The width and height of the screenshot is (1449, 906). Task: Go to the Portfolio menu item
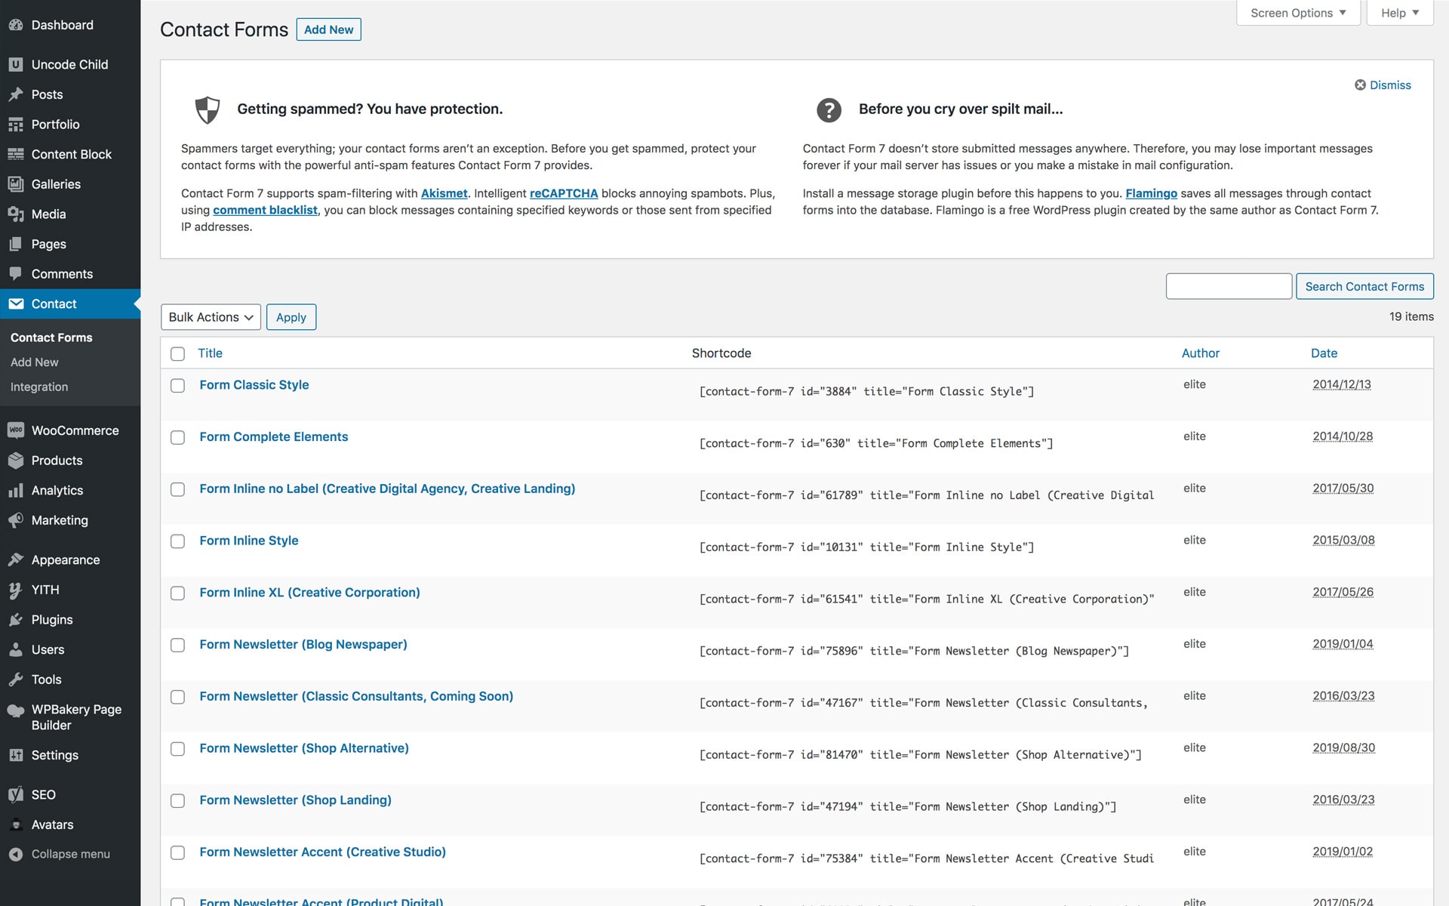(x=55, y=125)
